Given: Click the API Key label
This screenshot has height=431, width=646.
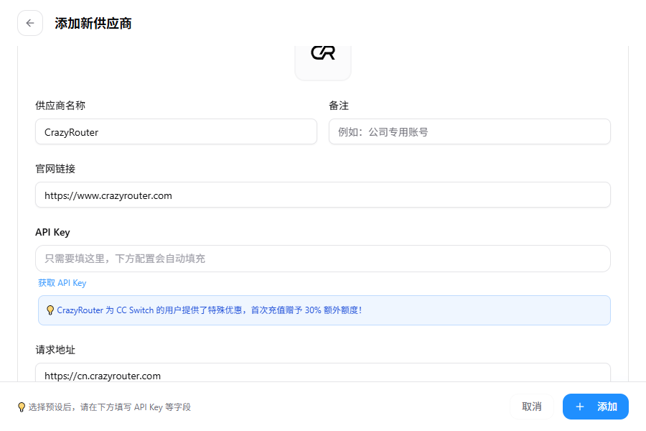Looking at the screenshot, I should click(52, 232).
